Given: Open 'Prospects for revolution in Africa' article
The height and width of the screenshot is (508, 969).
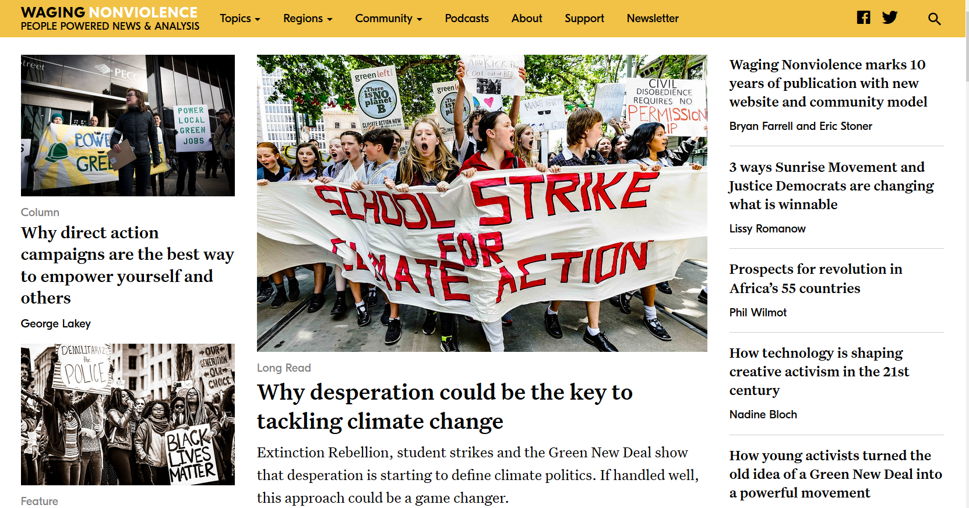Looking at the screenshot, I should pyautogui.click(x=815, y=278).
